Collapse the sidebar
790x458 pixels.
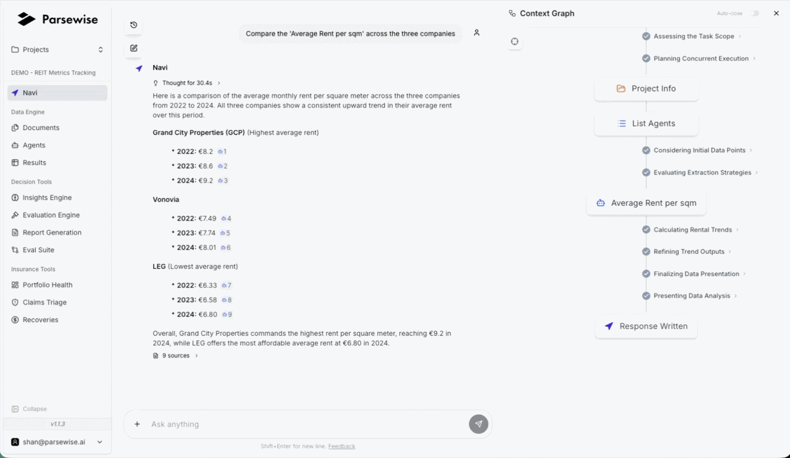pos(30,409)
